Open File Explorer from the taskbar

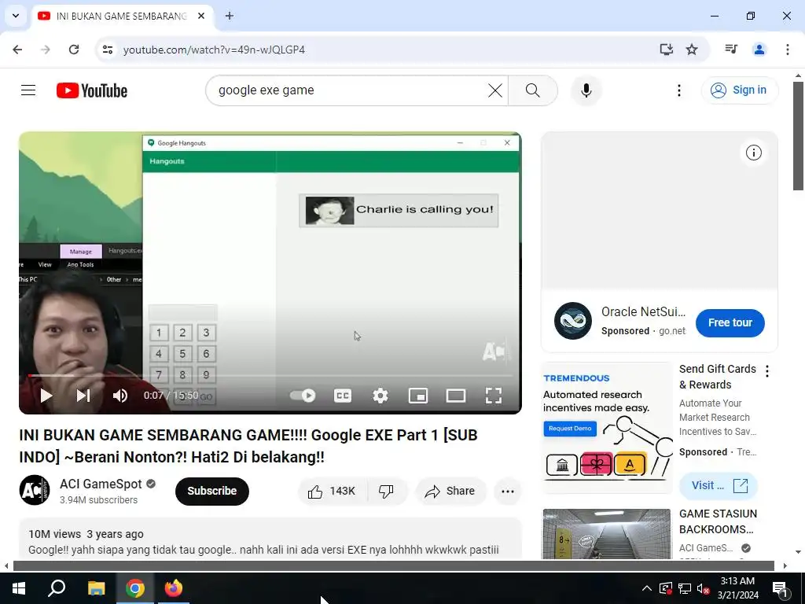click(x=96, y=588)
